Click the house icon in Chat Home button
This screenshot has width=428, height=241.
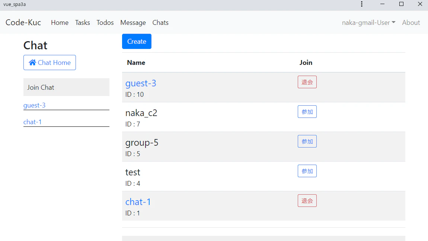(x=32, y=63)
